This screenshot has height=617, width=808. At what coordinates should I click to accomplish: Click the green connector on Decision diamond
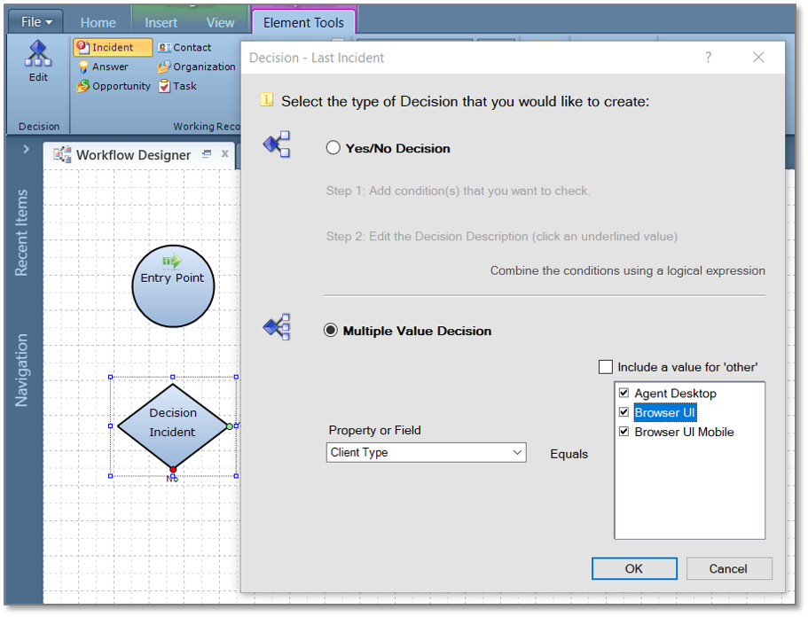(230, 426)
